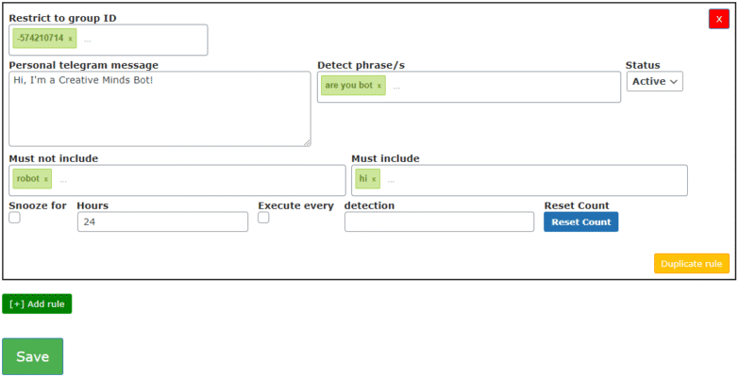The height and width of the screenshot is (377, 739).
Task: Close the rule with red X
Action: [718, 19]
